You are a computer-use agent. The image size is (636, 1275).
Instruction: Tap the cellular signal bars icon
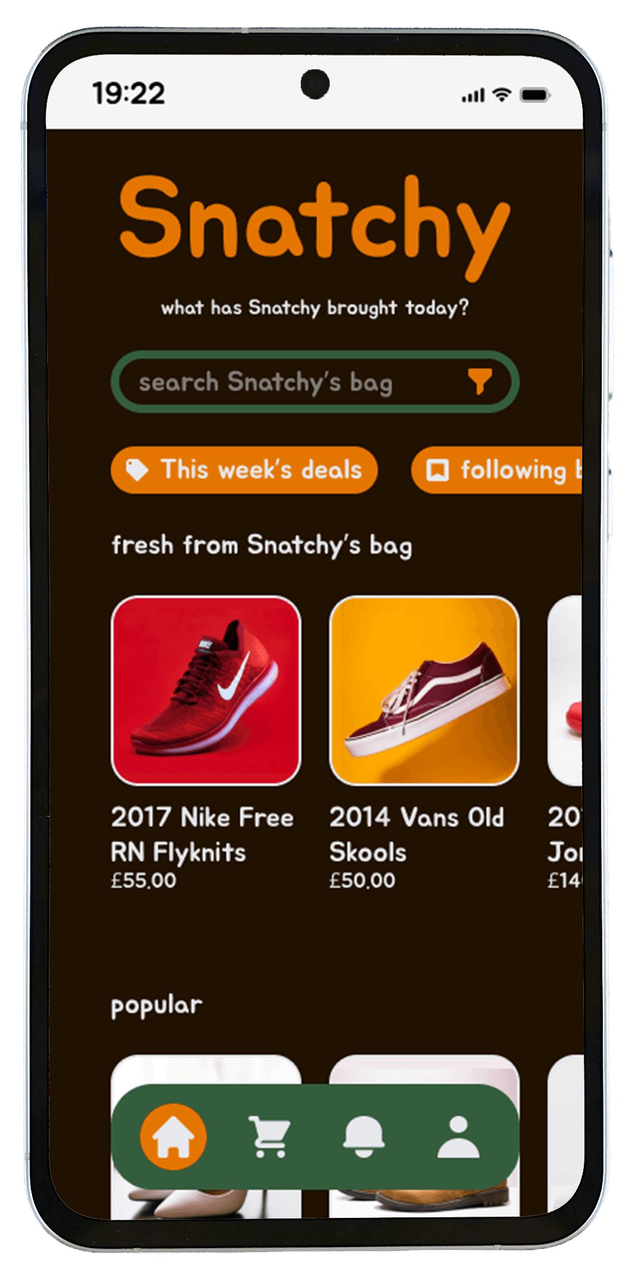coord(473,96)
